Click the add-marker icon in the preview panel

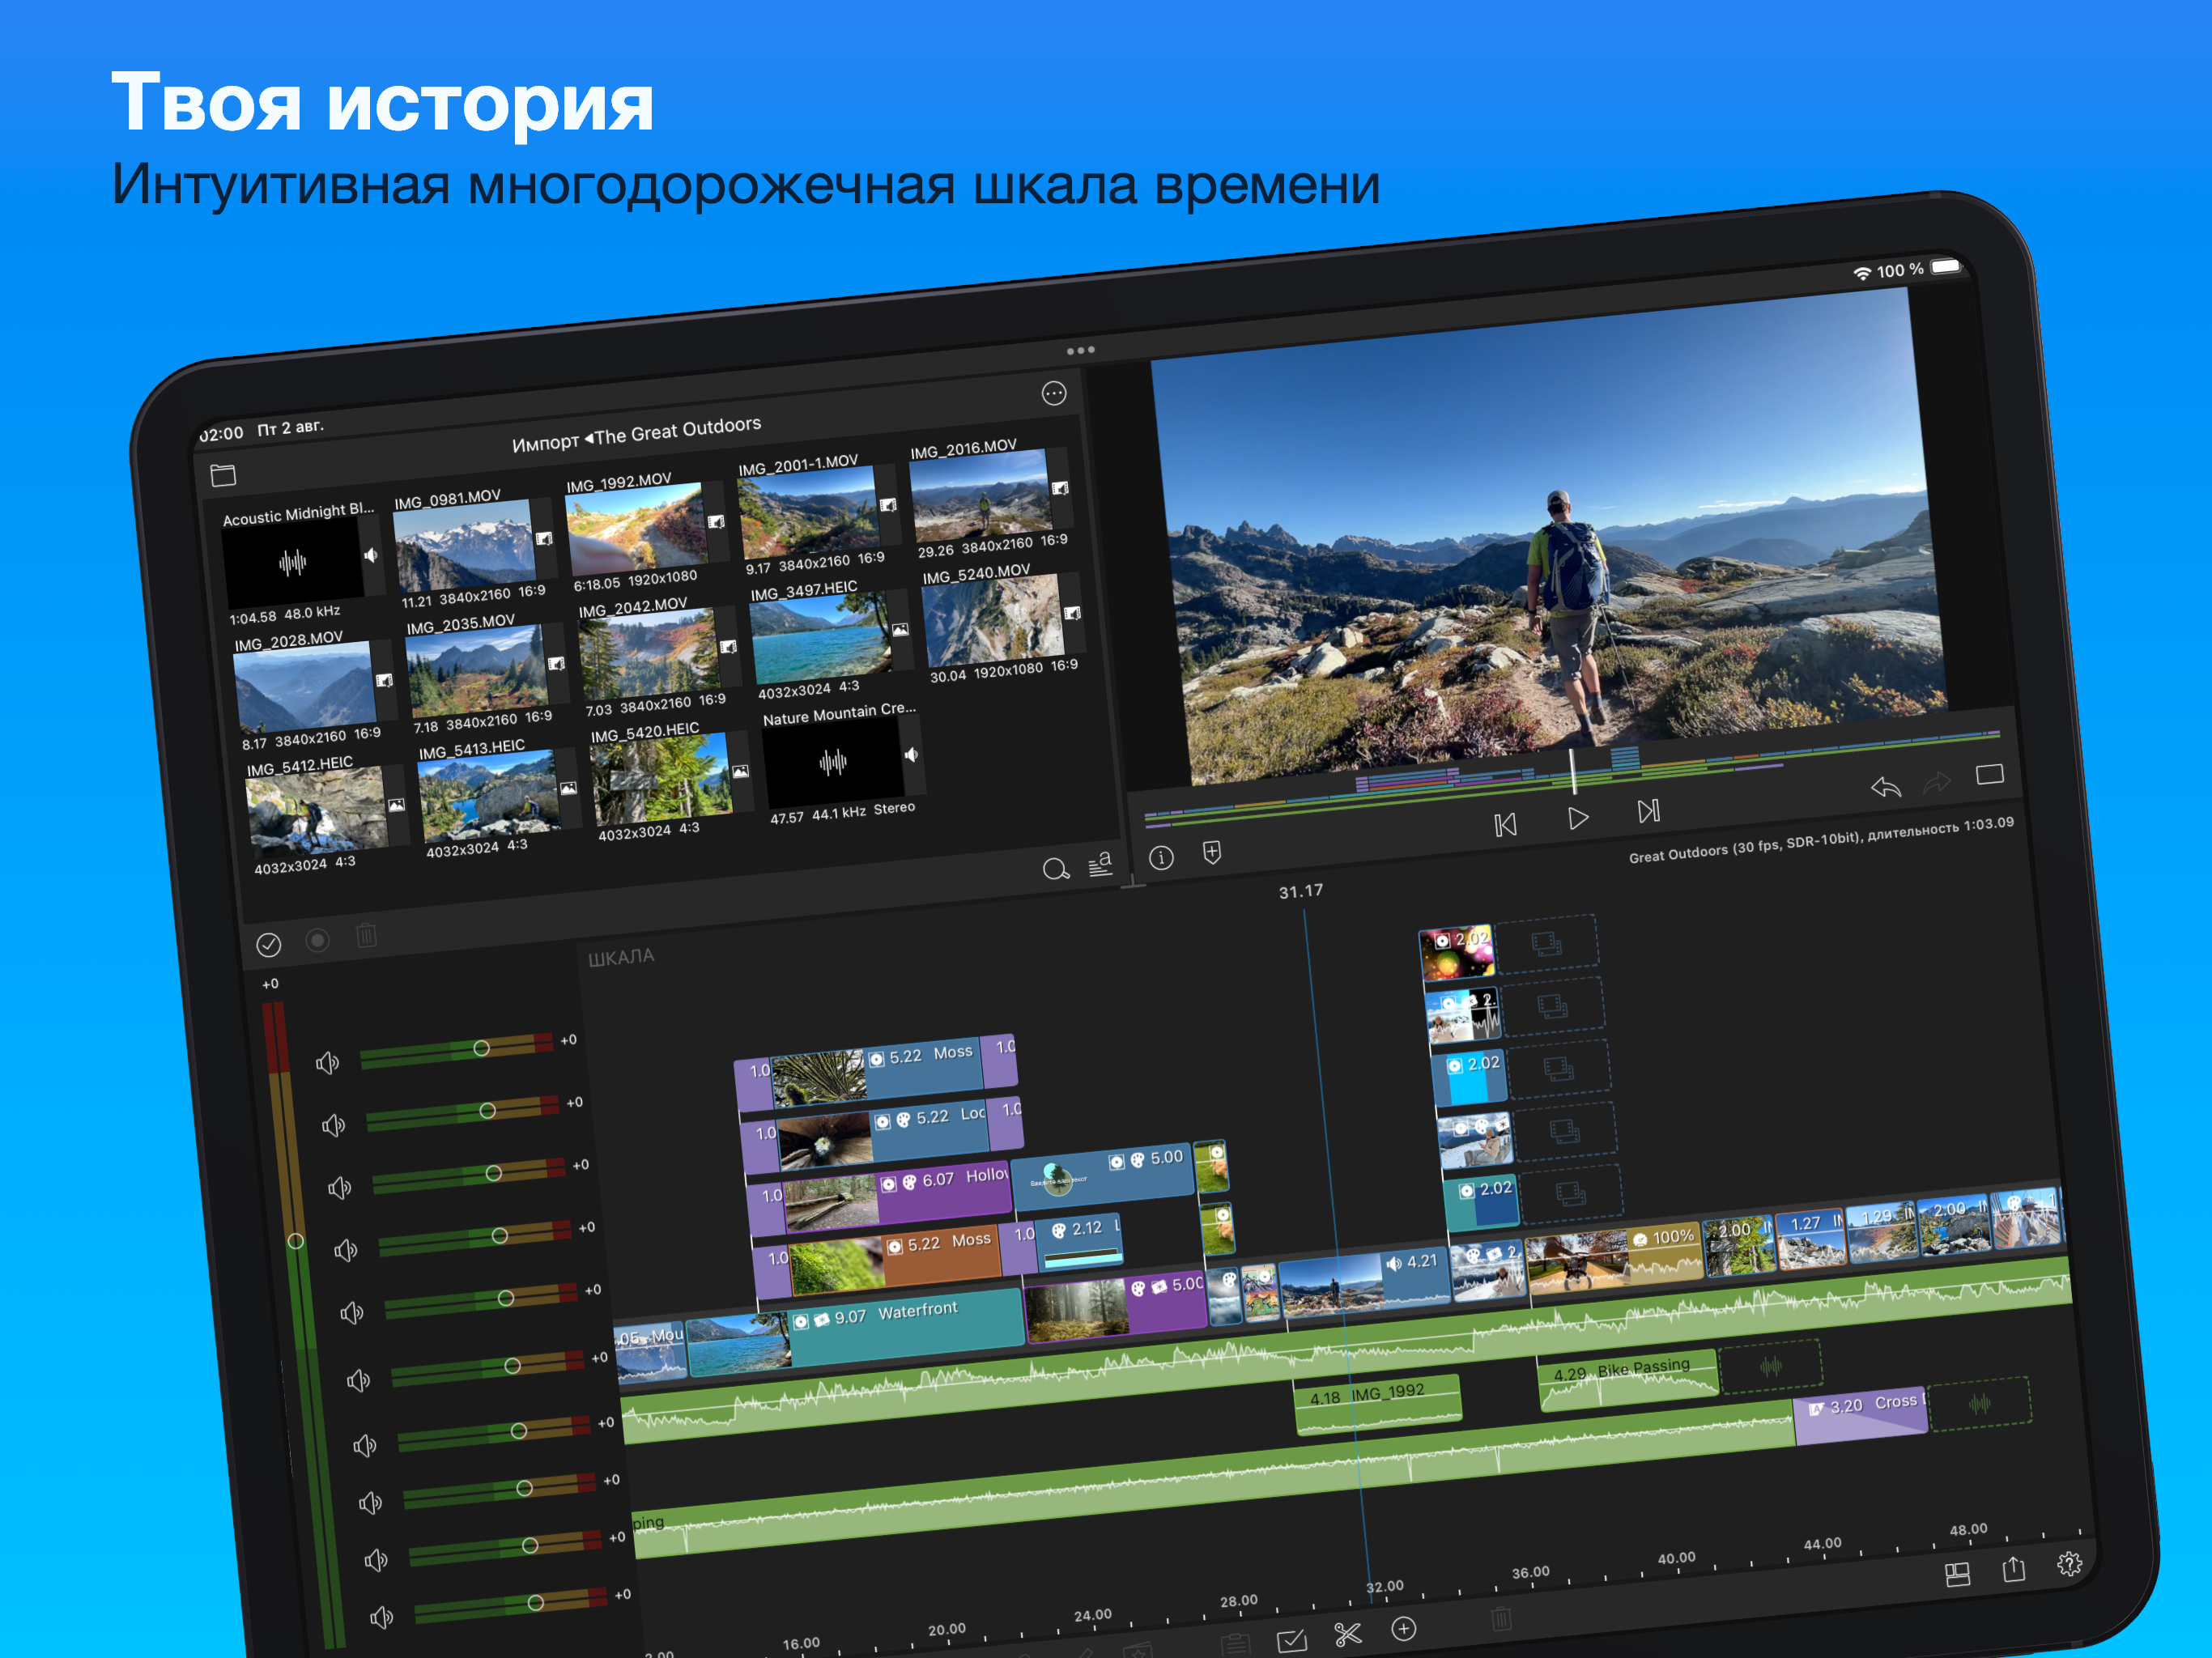1211,852
